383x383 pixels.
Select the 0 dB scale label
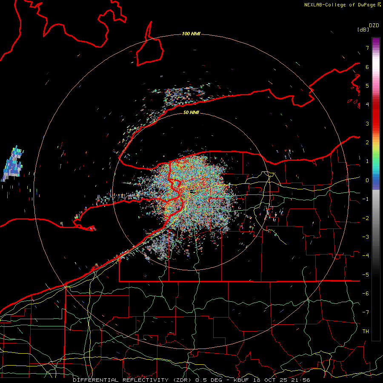[367, 180]
